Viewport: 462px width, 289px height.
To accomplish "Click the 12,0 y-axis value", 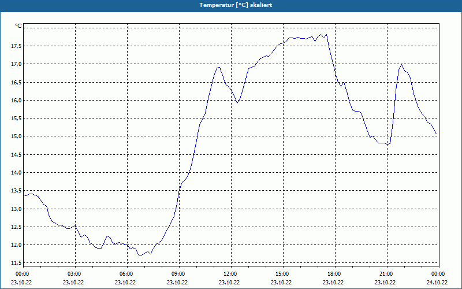I will pyautogui.click(x=16, y=244).
